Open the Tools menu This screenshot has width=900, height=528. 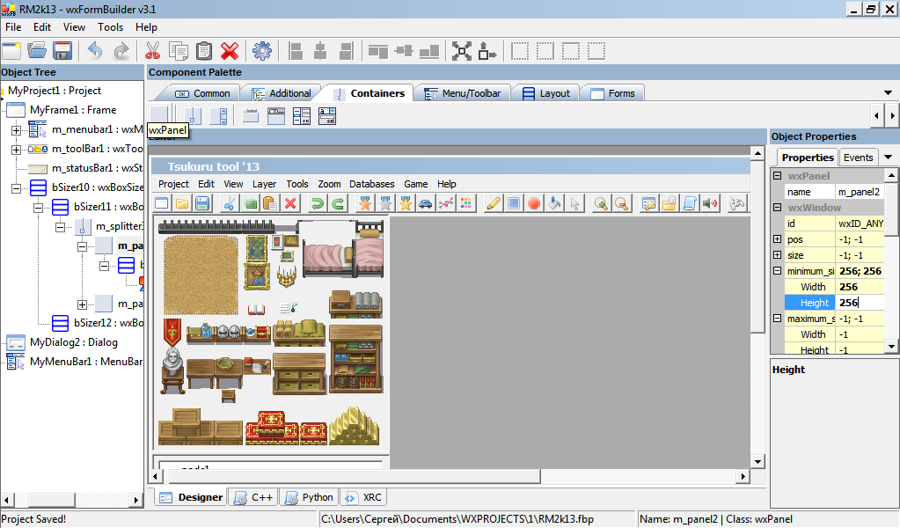[110, 27]
